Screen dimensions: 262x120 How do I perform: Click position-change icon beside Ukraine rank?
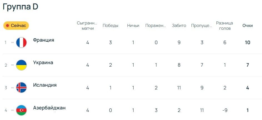coord(12,65)
